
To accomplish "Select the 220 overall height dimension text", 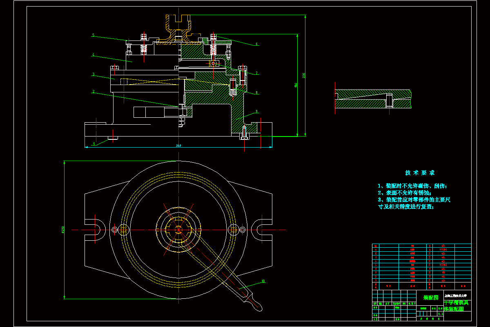I will click(304, 76).
